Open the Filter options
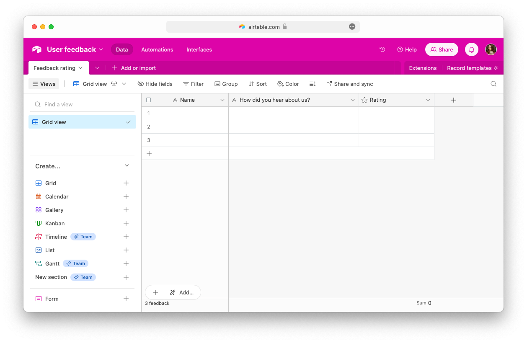The width and height of the screenshot is (527, 343). point(193,84)
